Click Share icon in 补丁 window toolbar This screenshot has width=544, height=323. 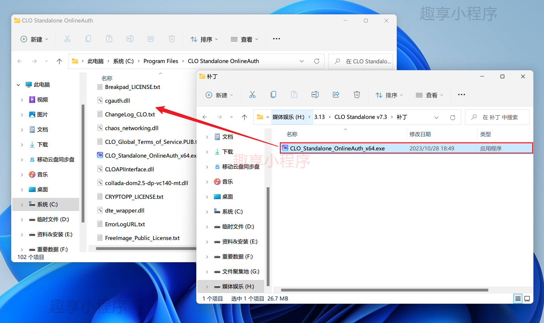(x=336, y=95)
